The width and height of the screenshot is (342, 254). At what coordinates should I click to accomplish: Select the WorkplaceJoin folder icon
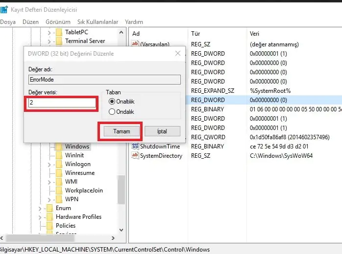pyautogui.click(x=59, y=190)
